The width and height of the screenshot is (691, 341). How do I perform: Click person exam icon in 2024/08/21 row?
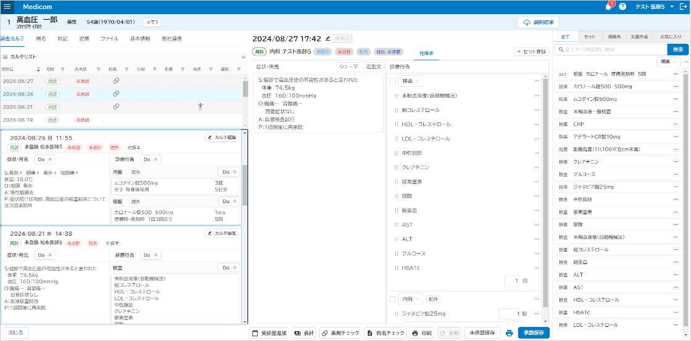click(x=201, y=106)
